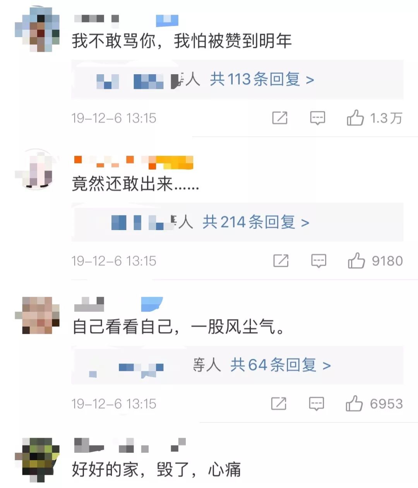The height and width of the screenshot is (488, 418).
Task: Open avatar of 自己看看自己 commenter
Action: [x=37, y=315]
